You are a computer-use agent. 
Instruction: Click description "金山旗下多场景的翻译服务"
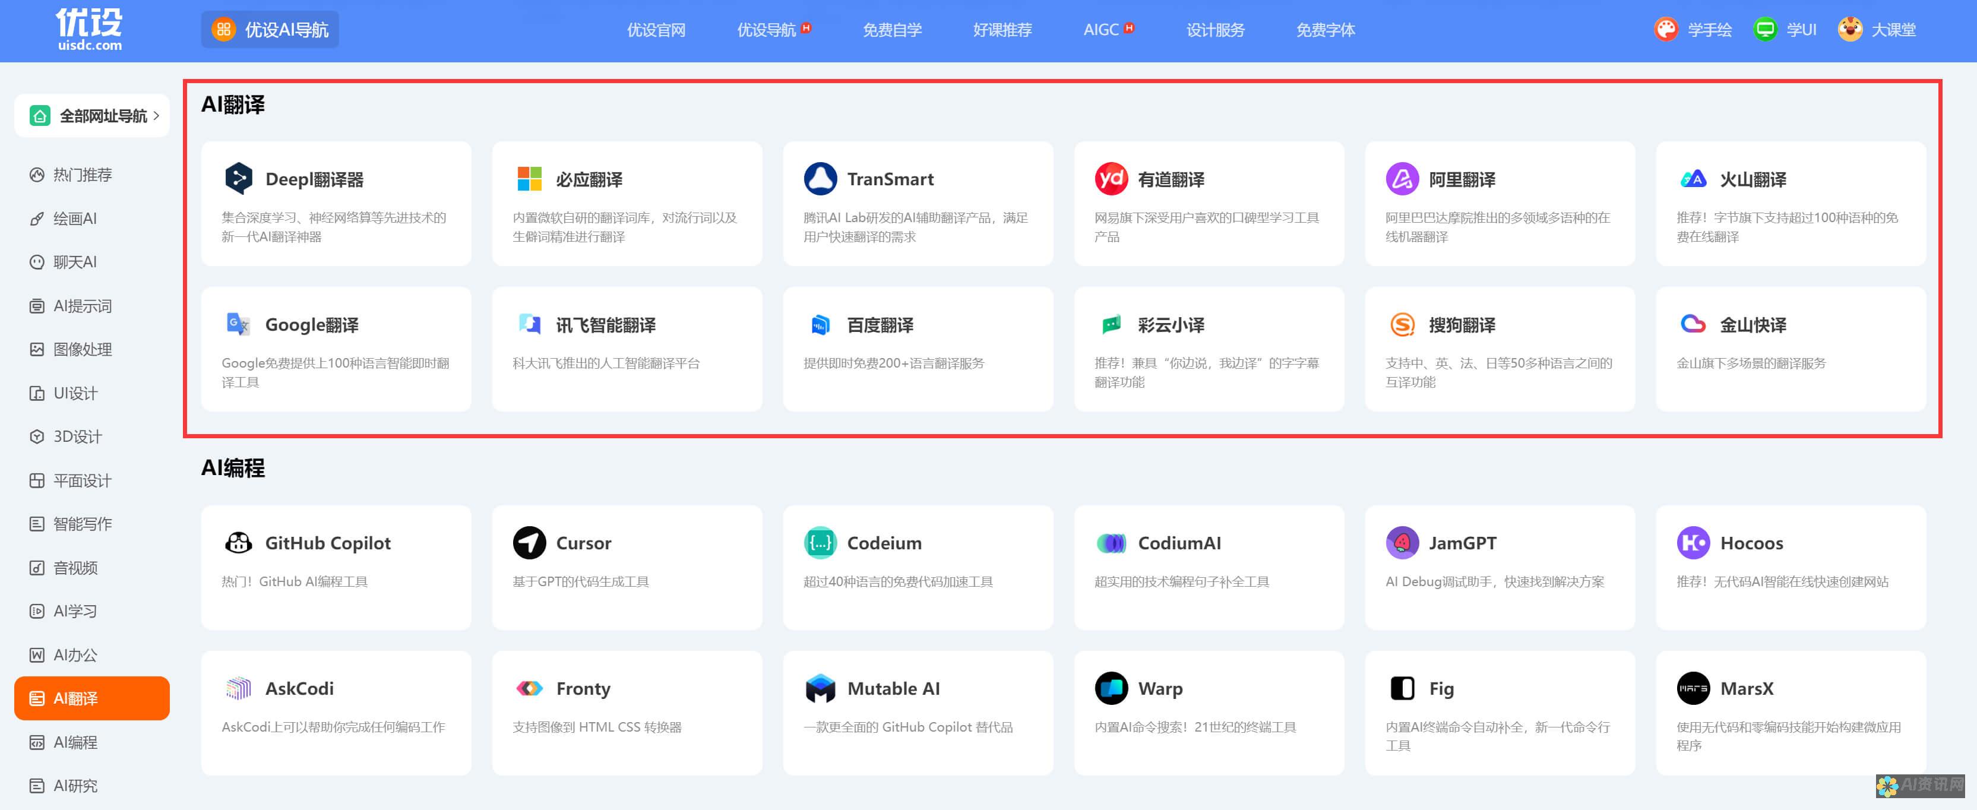[1751, 363]
